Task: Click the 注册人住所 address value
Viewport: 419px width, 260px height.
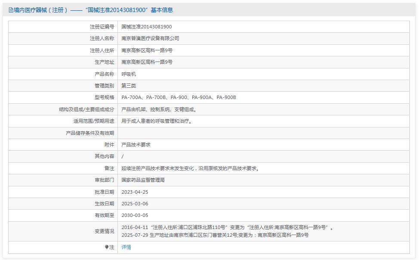Action: pos(147,50)
